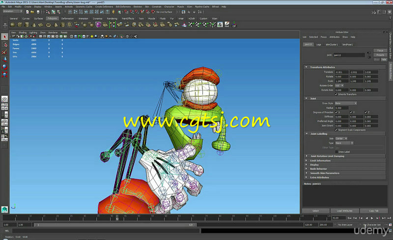The width and height of the screenshot is (393, 240).
Task: Select the red sphere sculpt tool in toolbox
Action: pos(4,67)
